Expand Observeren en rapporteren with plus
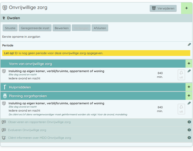The width and height of the screenshot is (193, 151). (189, 122)
